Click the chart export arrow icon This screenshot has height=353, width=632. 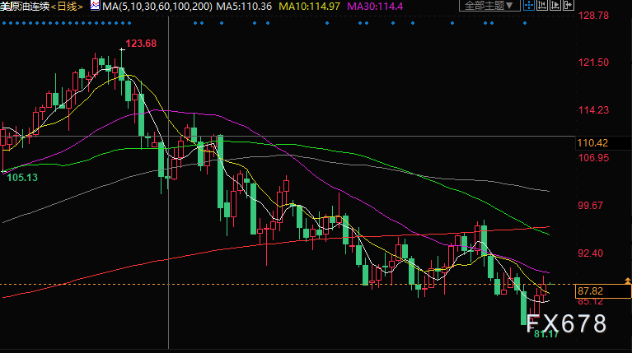pyautogui.click(x=569, y=5)
